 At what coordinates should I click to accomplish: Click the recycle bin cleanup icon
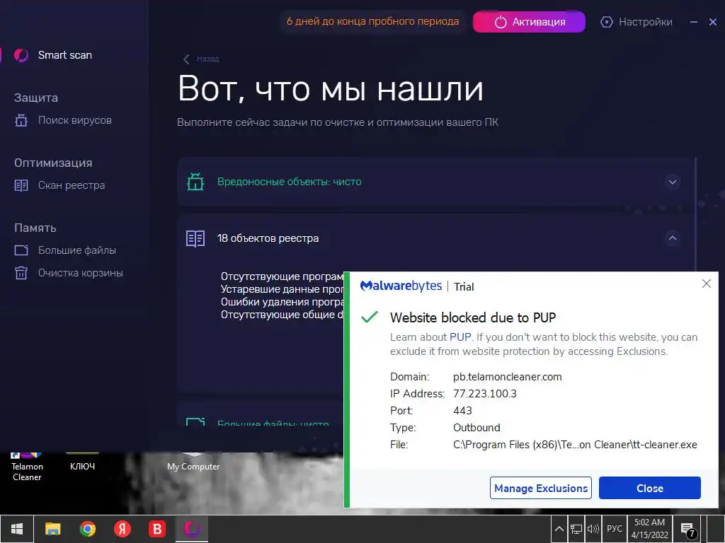pyautogui.click(x=21, y=273)
